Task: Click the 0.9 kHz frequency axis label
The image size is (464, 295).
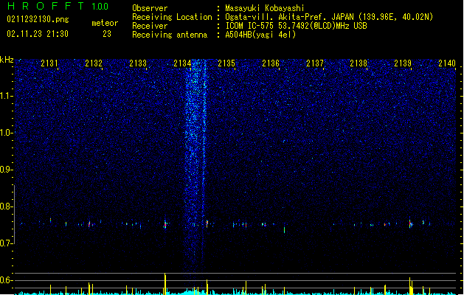Action: pos(7,170)
